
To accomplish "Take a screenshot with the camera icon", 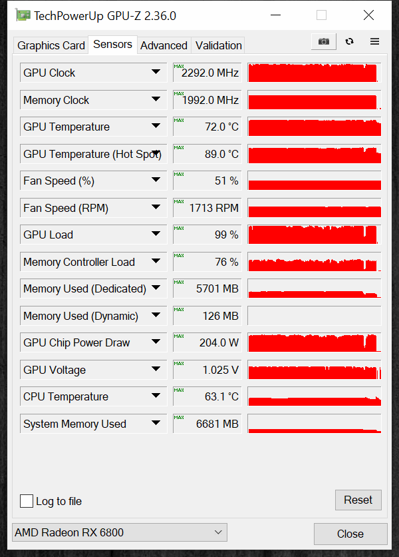I will 323,41.
